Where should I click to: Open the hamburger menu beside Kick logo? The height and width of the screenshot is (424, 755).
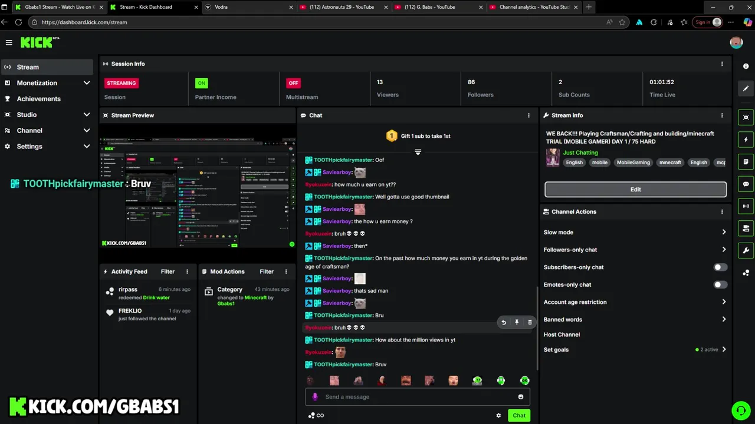pos(9,42)
